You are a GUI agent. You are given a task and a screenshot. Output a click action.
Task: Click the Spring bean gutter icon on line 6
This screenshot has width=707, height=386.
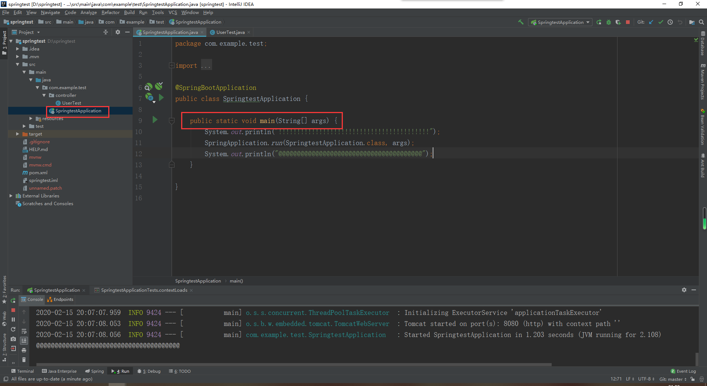click(159, 86)
